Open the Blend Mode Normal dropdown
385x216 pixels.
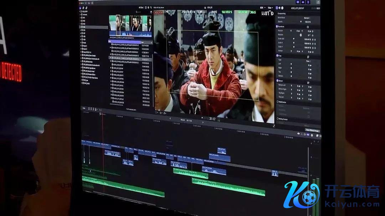pos(307,17)
